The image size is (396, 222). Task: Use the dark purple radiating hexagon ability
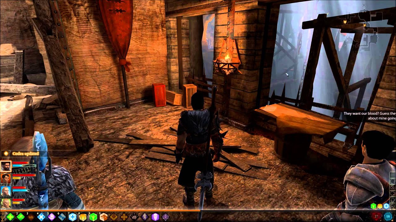[x=166, y=217]
